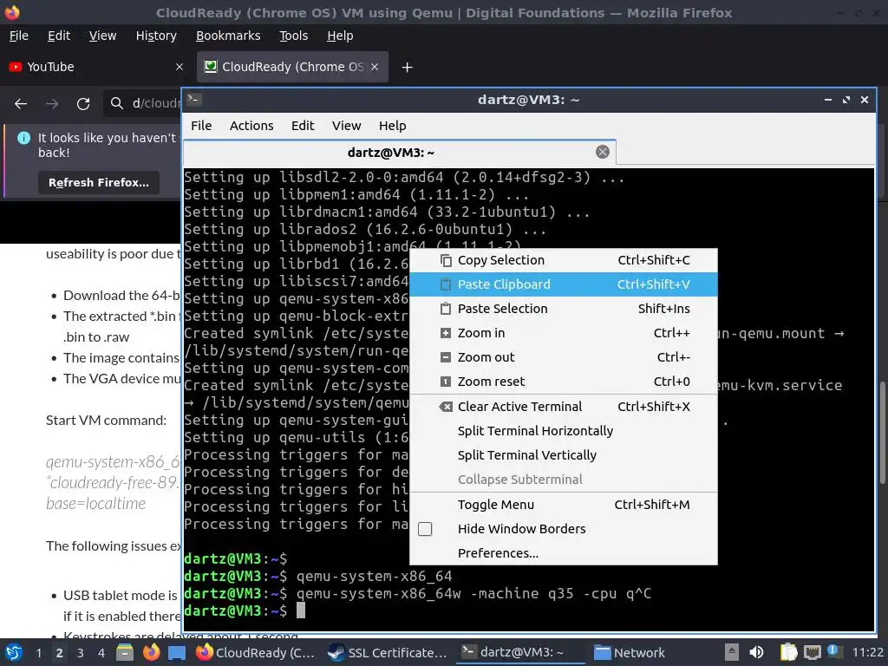This screenshot has width=888, height=666.
Task: Click show desktop panel icon
Action: (177, 652)
